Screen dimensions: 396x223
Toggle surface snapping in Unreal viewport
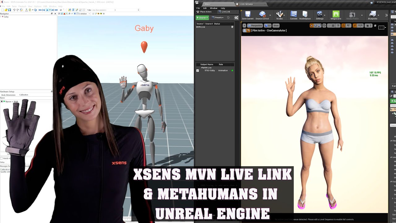point(329,26)
